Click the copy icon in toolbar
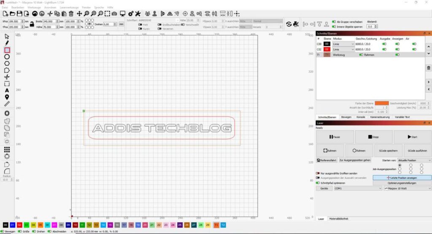 point(57,13)
